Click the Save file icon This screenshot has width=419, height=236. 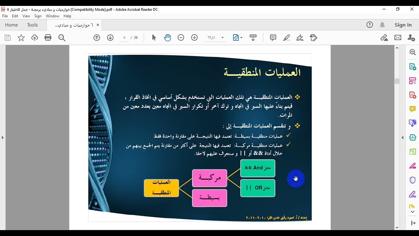(x=8, y=38)
